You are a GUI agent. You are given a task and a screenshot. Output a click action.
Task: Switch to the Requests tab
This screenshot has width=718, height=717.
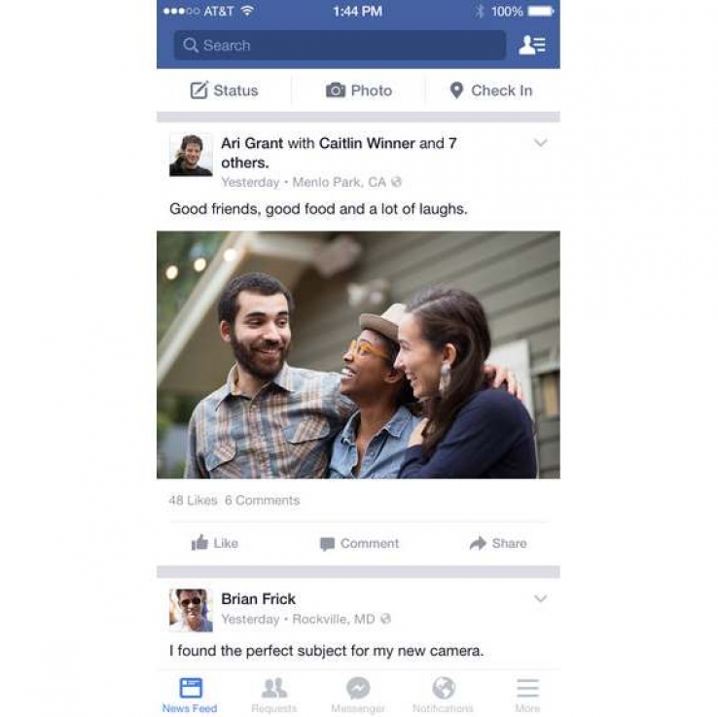pyautogui.click(x=274, y=695)
